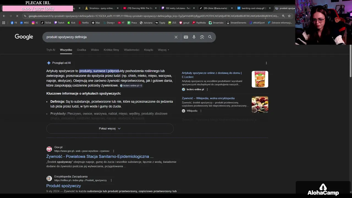Screen dimensions: 352x198
Task: Open Artykuły spożywcze online E.Leclerc link
Action: pos(212,75)
